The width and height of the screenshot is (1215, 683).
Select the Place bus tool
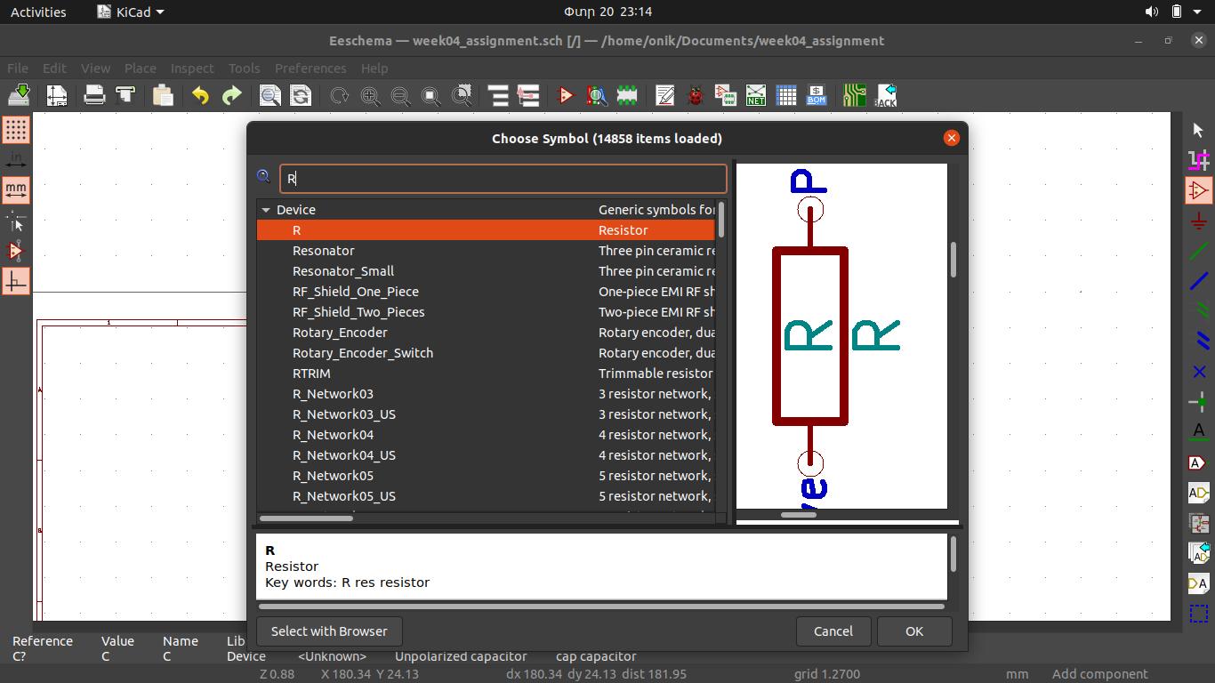click(x=1199, y=281)
